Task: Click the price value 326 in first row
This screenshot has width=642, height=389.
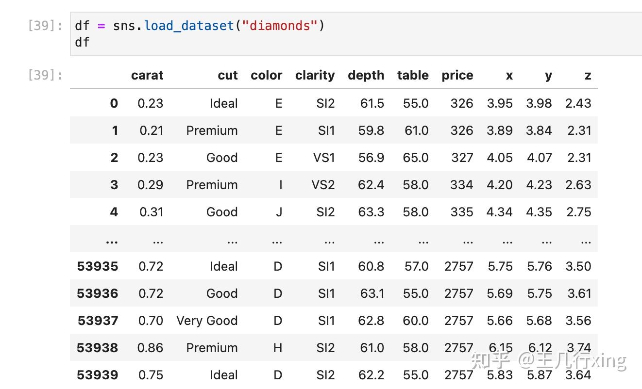Action: pyautogui.click(x=461, y=103)
